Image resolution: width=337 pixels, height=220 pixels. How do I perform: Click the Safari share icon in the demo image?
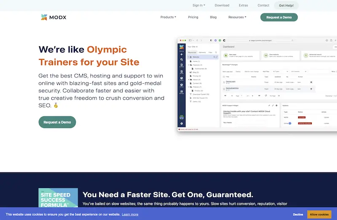(x=331, y=40)
